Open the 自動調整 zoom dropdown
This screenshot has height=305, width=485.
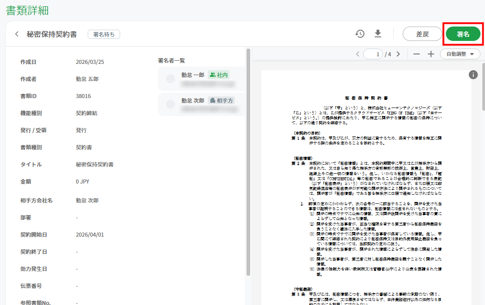point(460,54)
